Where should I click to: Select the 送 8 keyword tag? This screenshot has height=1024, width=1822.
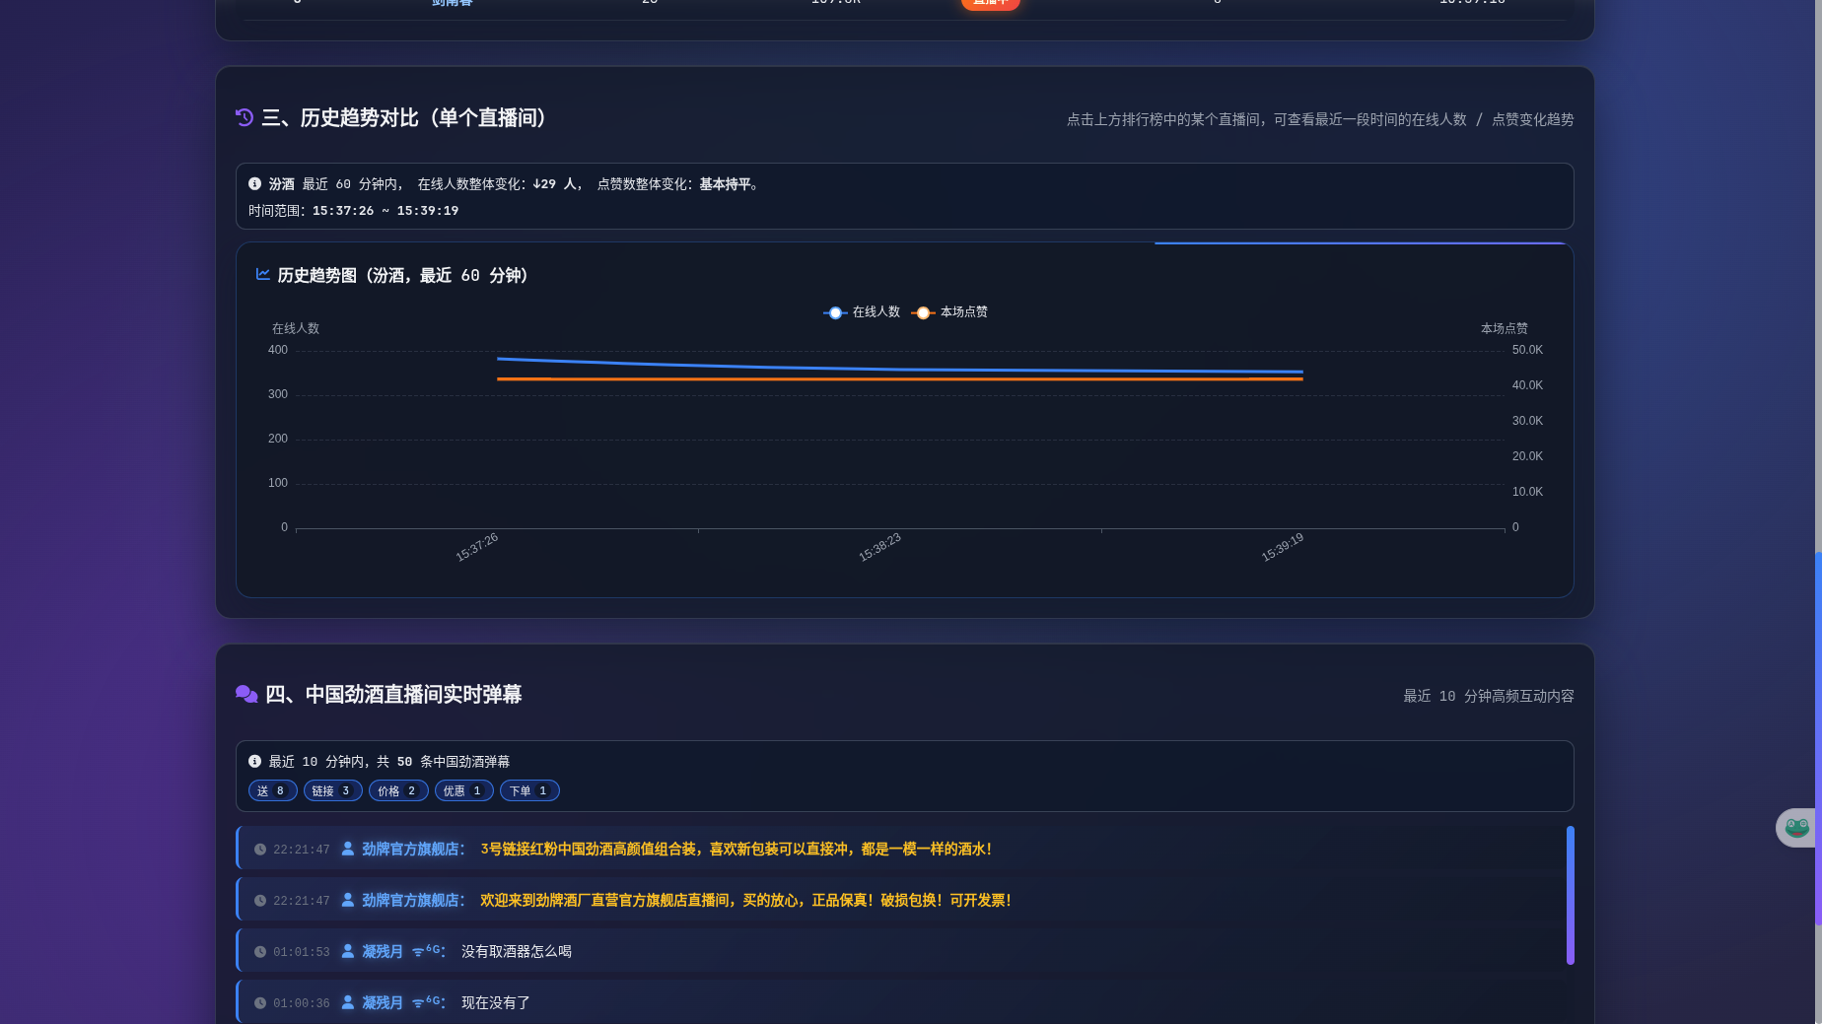point(272,790)
